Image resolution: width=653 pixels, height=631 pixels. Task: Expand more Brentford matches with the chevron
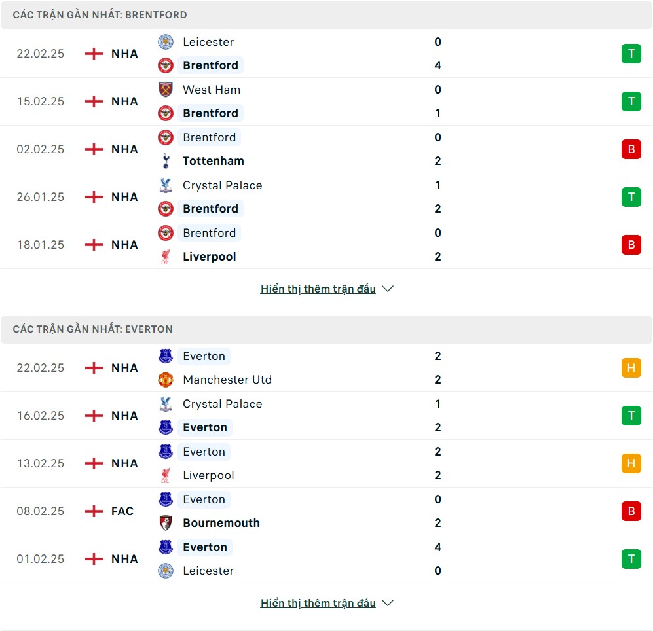(388, 289)
